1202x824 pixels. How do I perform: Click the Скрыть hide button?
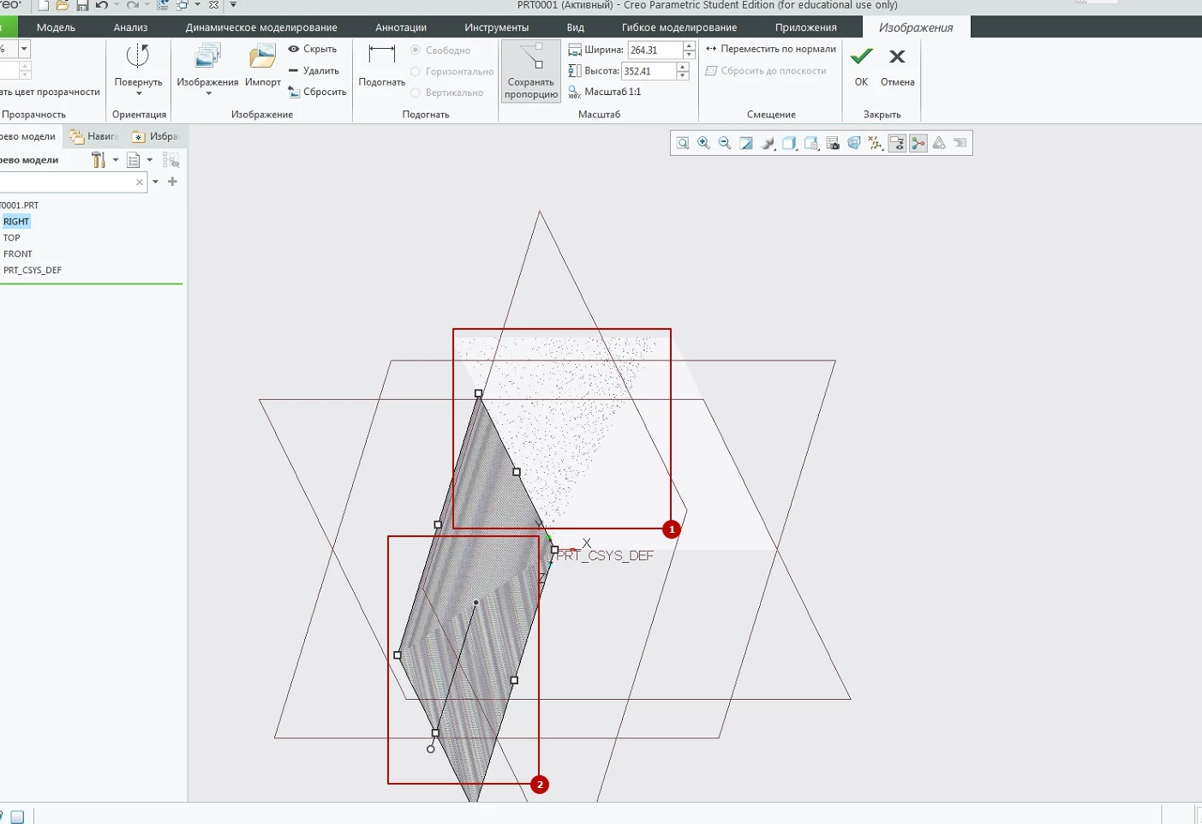[313, 49]
